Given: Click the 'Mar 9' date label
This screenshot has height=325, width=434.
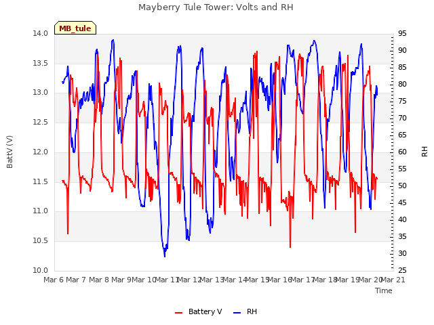Looking at the screenshot, I should (x=121, y=280).
